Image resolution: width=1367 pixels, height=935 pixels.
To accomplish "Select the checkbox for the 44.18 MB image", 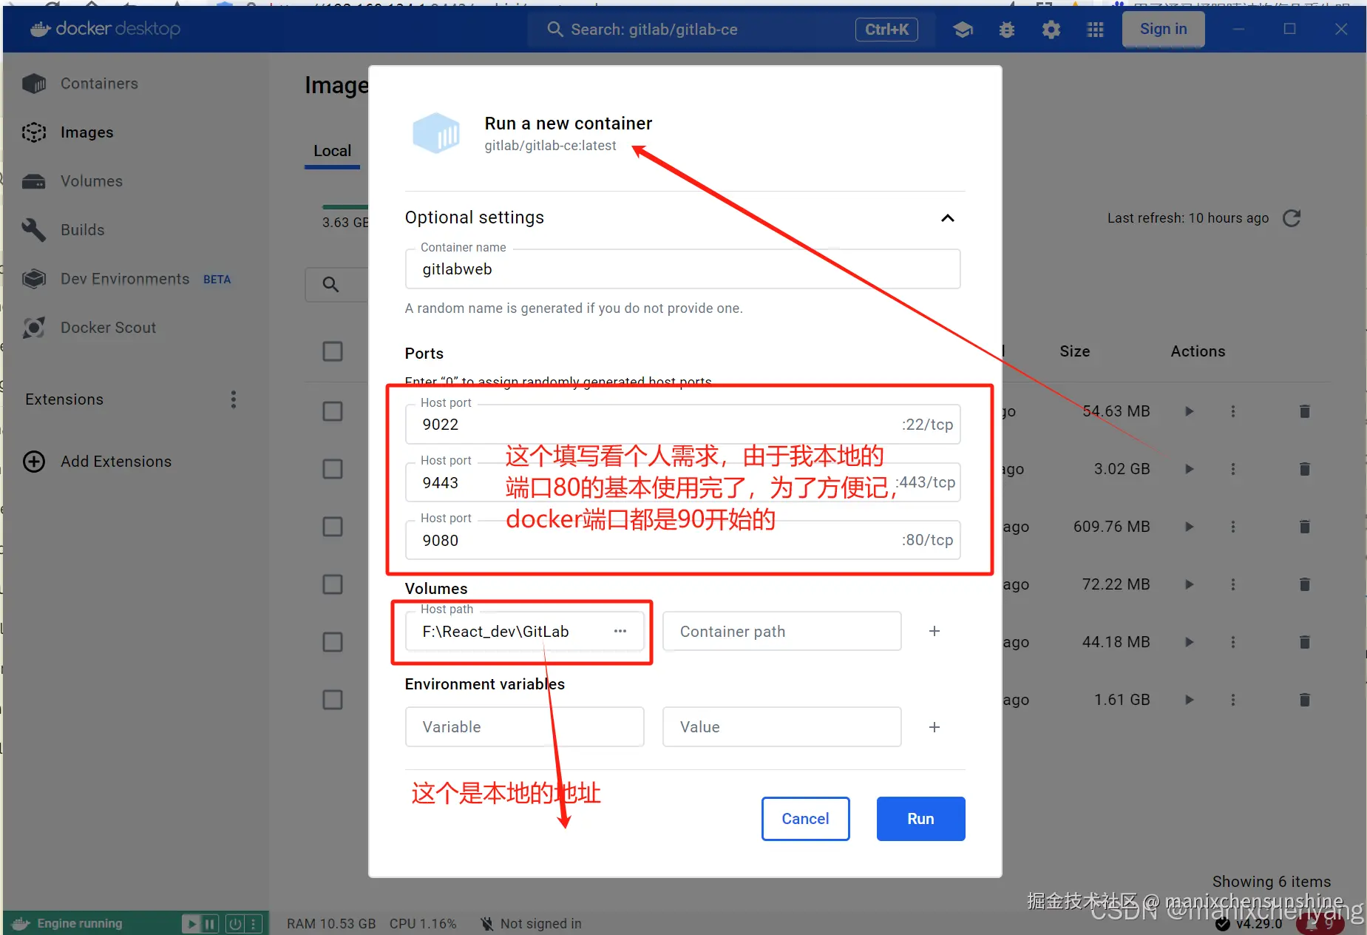I will tap(333, 642).
